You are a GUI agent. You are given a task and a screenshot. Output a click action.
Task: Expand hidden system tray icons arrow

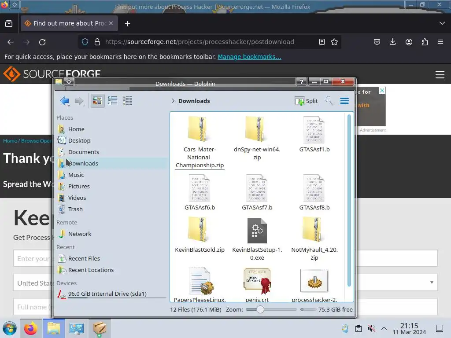[x=384, y=328]
